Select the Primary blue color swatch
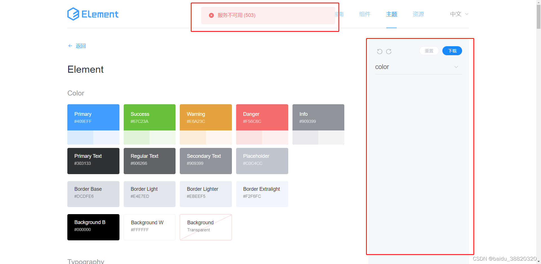This screenshot has height=264, width=541. pos(93,117)
